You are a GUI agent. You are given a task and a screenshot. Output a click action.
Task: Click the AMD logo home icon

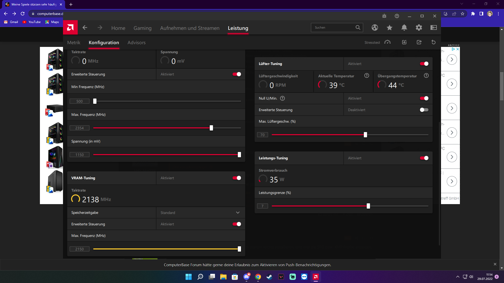[70, 28]
